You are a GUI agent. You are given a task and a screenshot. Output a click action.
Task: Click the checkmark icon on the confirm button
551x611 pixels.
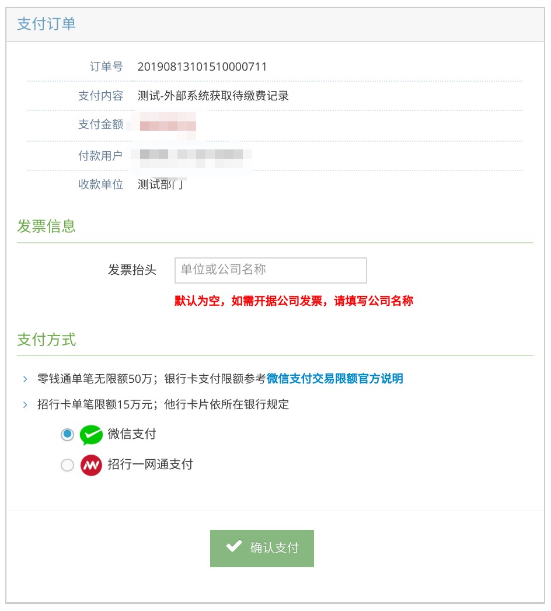[x=234, y=547]
